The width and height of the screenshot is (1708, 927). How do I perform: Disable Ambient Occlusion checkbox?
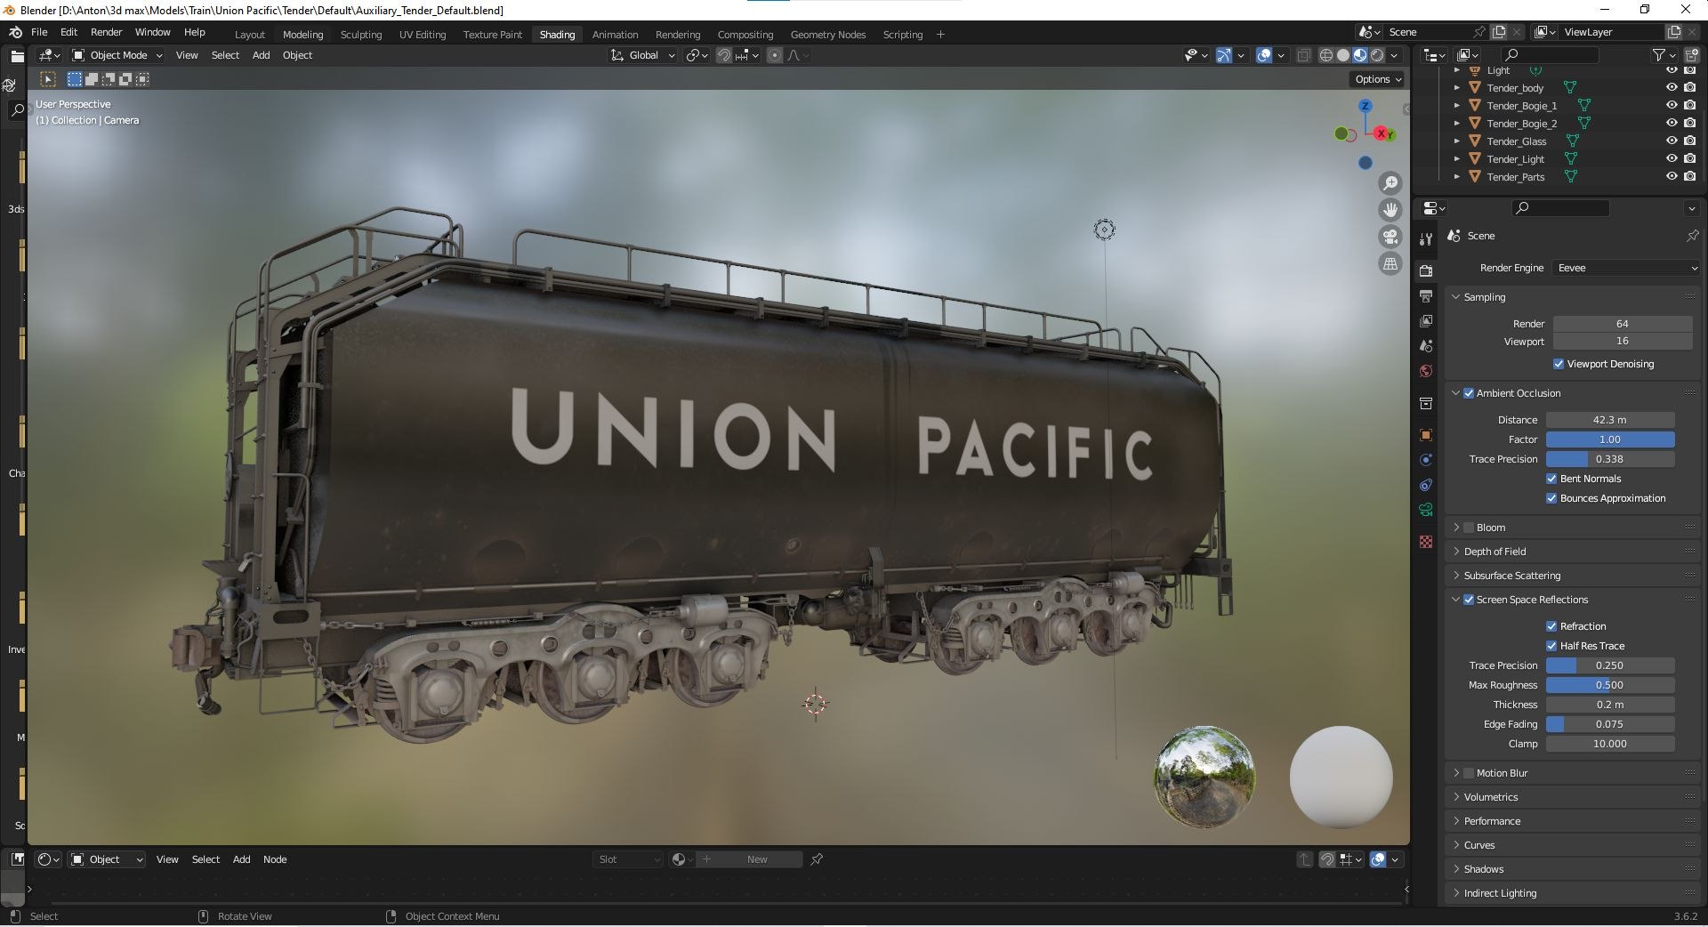pos(1469,393)
